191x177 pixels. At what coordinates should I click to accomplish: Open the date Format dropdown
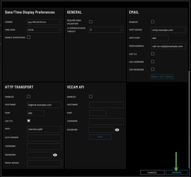44,22
